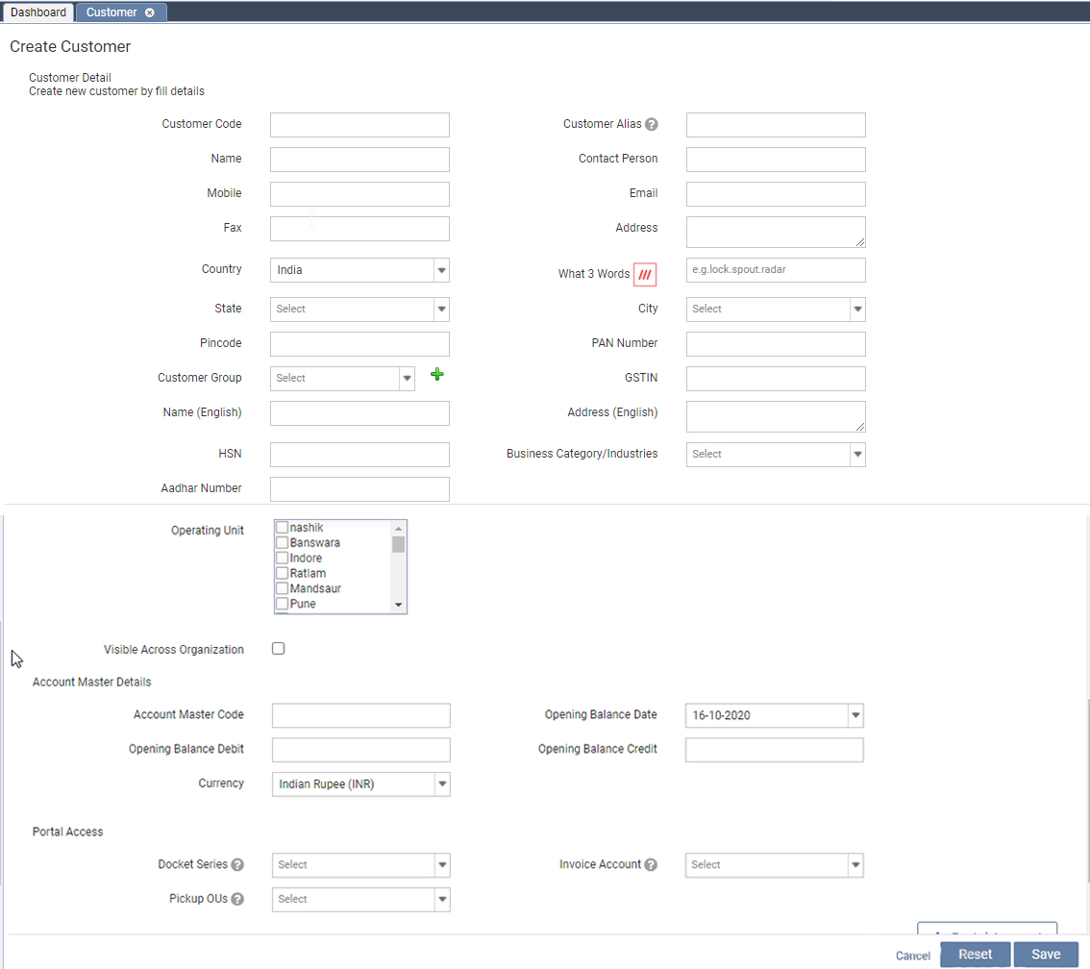Check the Banswara operating unit
The height and width of the screenshot is (969, 1090).
[283, 542]
